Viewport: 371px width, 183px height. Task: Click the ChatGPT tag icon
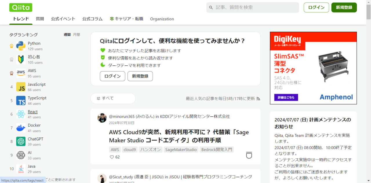[21, 141]
